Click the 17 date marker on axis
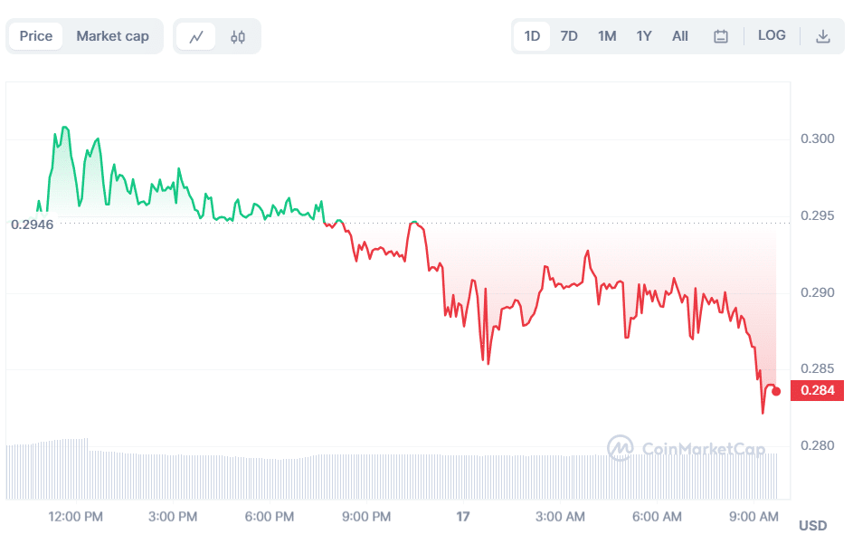Image resolution: width=853 pixels, height=544 pixels. click(x=463, y=517)
